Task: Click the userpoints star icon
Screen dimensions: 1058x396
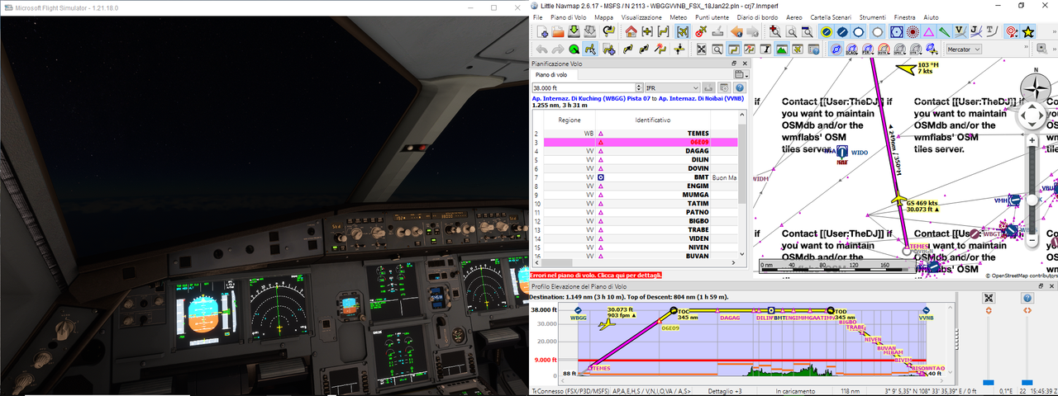Action: click(x=1028, y=31)
